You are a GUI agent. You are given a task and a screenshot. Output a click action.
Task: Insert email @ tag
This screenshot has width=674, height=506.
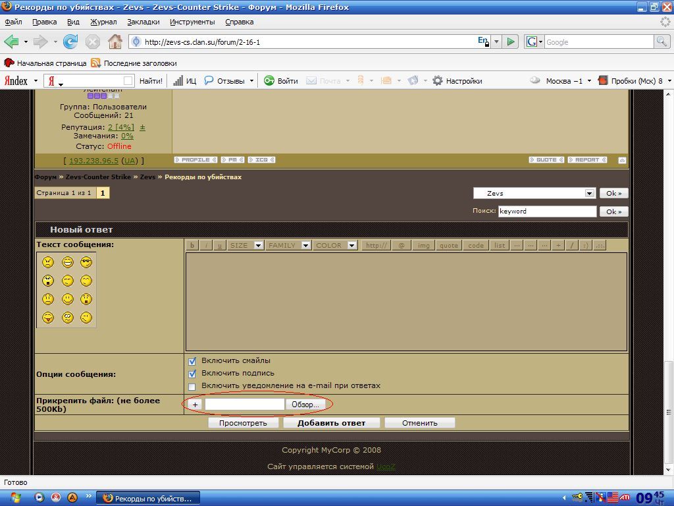(402, 245)
